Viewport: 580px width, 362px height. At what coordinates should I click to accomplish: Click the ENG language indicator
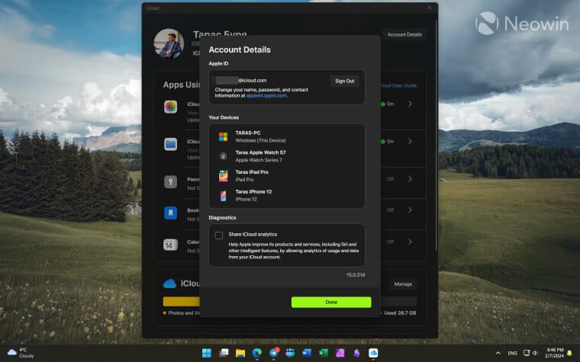512,353
